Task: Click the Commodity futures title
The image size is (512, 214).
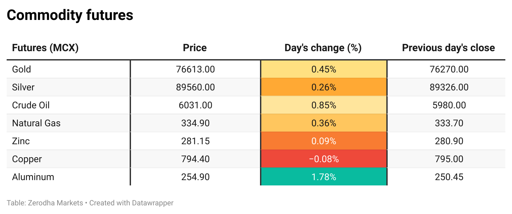Action: point(70,15)
